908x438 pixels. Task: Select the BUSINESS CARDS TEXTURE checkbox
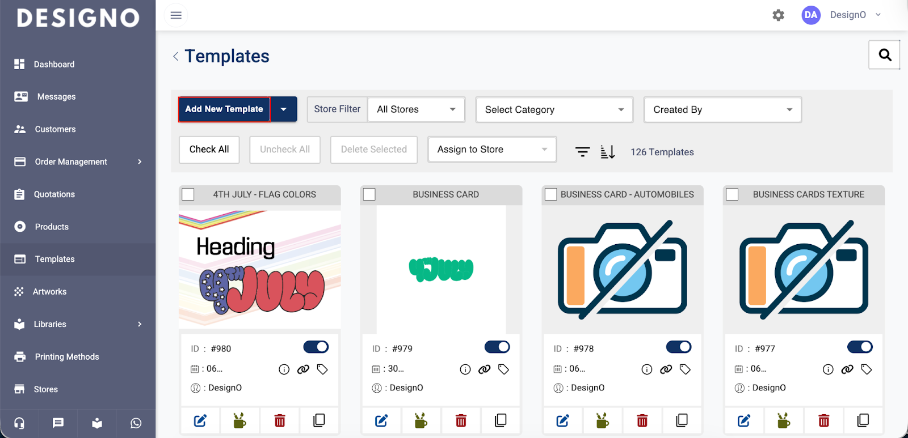(x=732, y=194)
